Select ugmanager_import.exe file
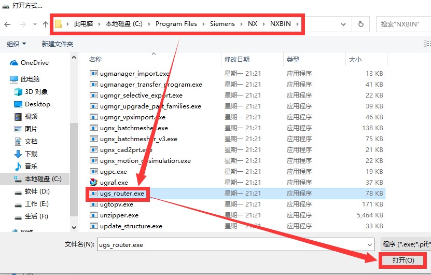The height and width of the screenshot is (275, 431). [x=130, y=74]
